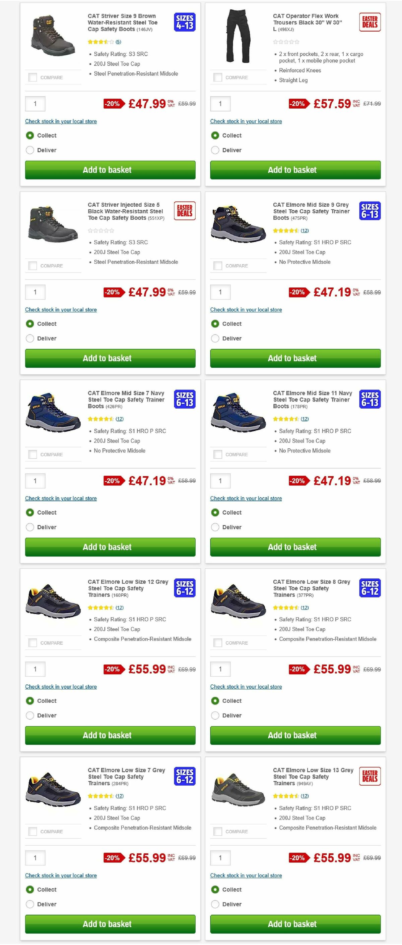402x945 pixels.
Task: Click the EASTER DEALS badge on CAT Operator trousers
Action: (371, 23)
